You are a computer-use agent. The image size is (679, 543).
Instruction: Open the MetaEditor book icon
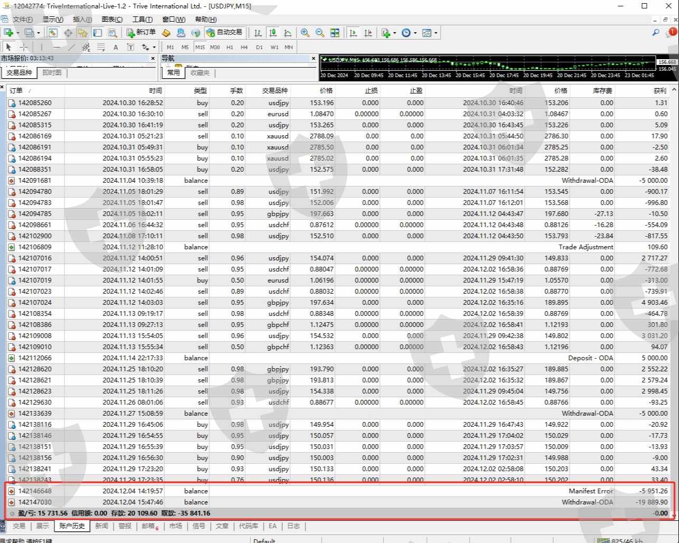tap(166, 33)
